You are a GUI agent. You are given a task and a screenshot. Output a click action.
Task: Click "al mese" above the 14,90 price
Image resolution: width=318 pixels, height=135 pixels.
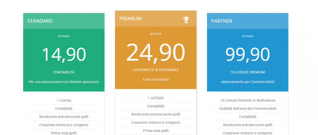(64, 36)
